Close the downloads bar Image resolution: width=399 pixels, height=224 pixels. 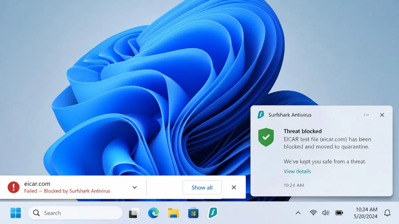point(234,187)
